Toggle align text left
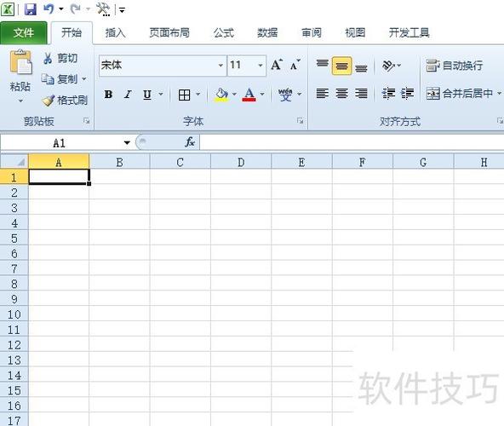The width and height of the screenshot is (504, 426). tap(323, 94)
